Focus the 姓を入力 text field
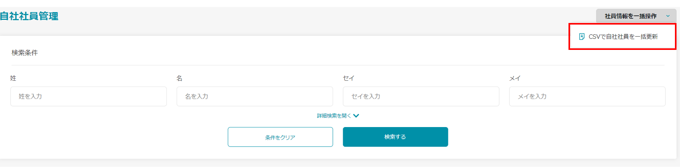Image resolution: width=680 pixels, height=168 pixels. click(x=89, y=96)
